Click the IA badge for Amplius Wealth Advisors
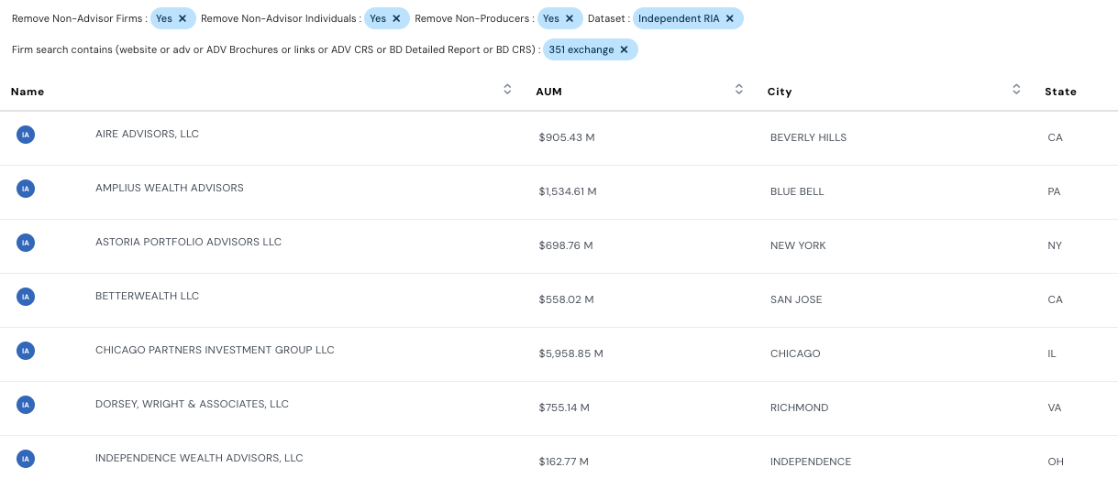1118x489 pixels. click(x=26, y=189)
